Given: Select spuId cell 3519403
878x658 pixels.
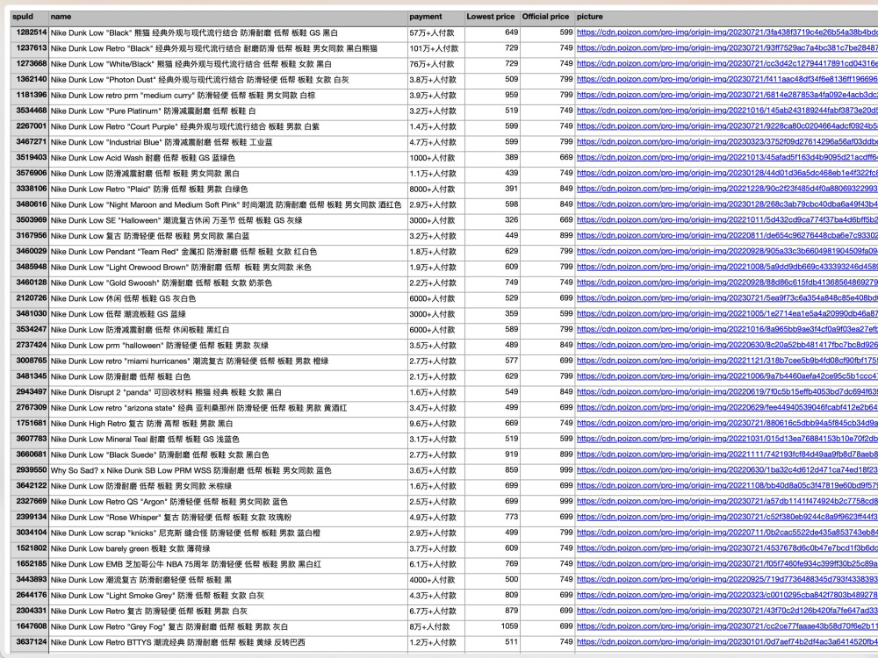Looking at the screenshot, I should pyautogui.click(x=29, y=158).
